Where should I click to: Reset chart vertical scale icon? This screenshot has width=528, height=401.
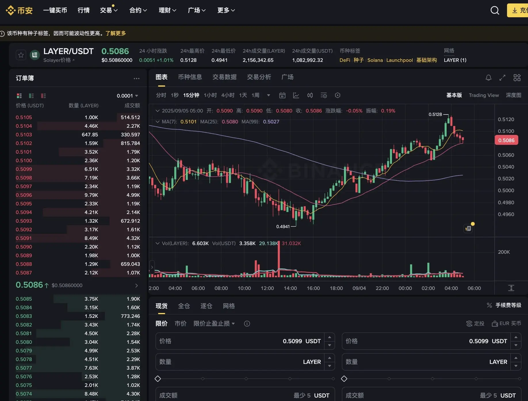click(511, 288)
